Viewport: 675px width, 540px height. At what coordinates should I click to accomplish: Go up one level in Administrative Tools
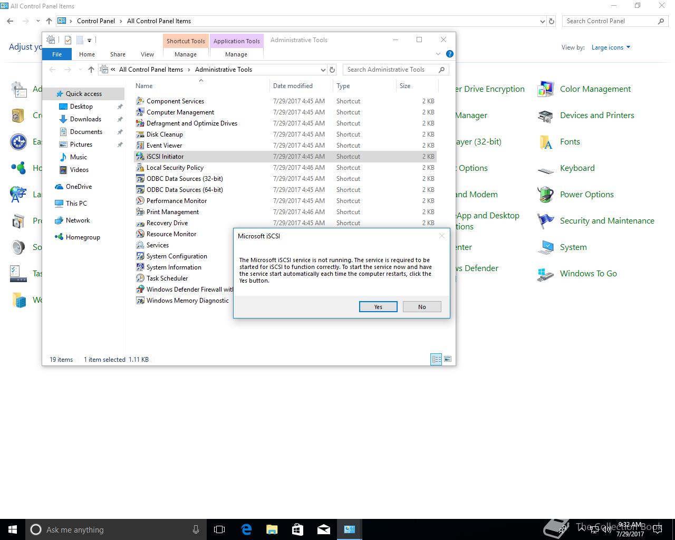(x=91, y=70)
